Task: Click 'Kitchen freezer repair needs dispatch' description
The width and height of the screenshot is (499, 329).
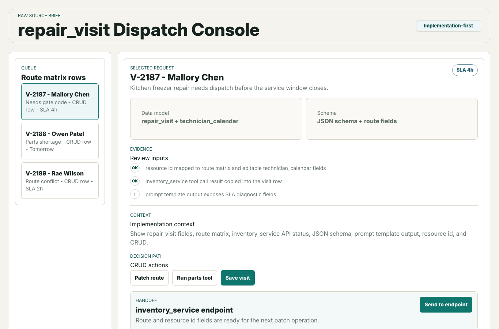Action: (229, 88)
